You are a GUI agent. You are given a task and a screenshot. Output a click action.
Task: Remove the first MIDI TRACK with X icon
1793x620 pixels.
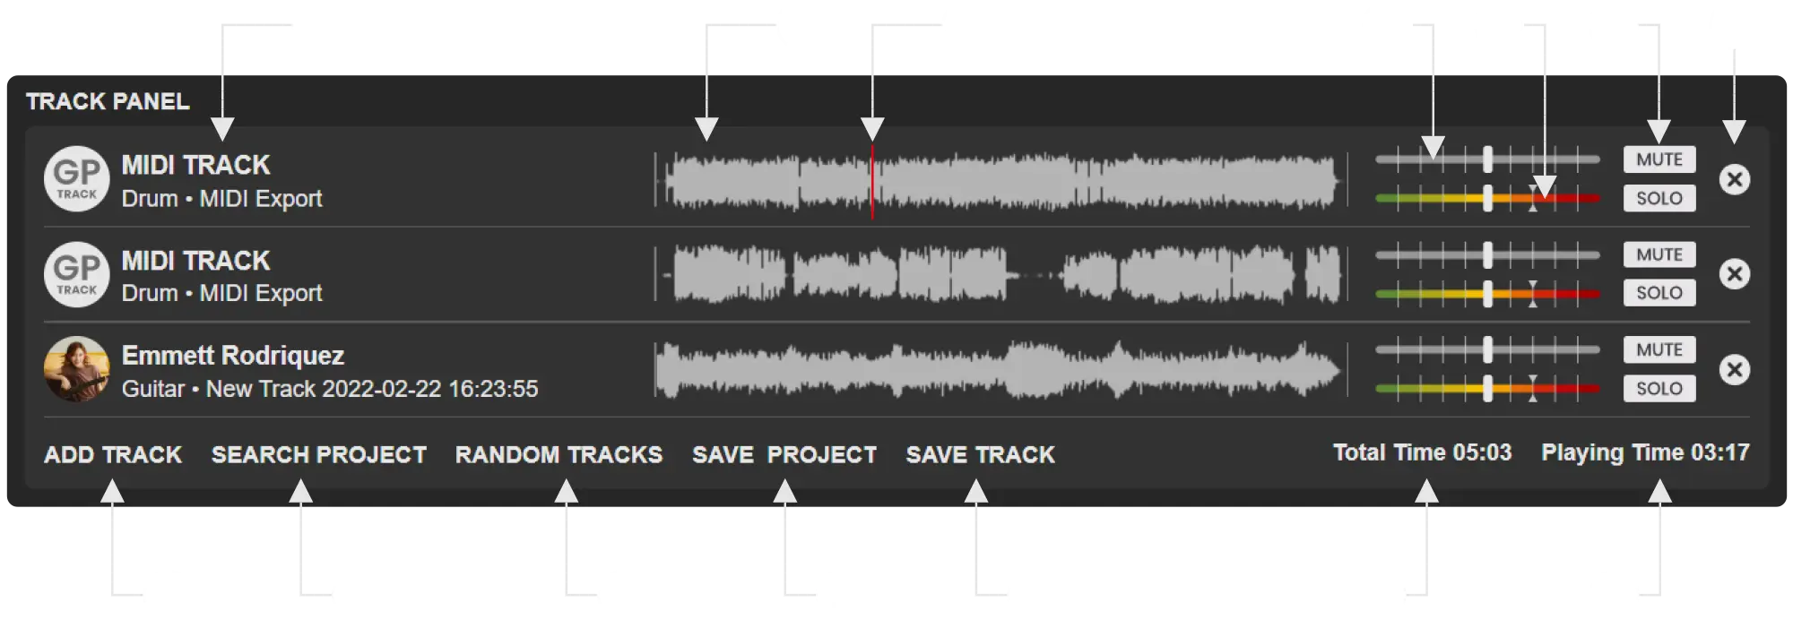tap(1735, 180)
